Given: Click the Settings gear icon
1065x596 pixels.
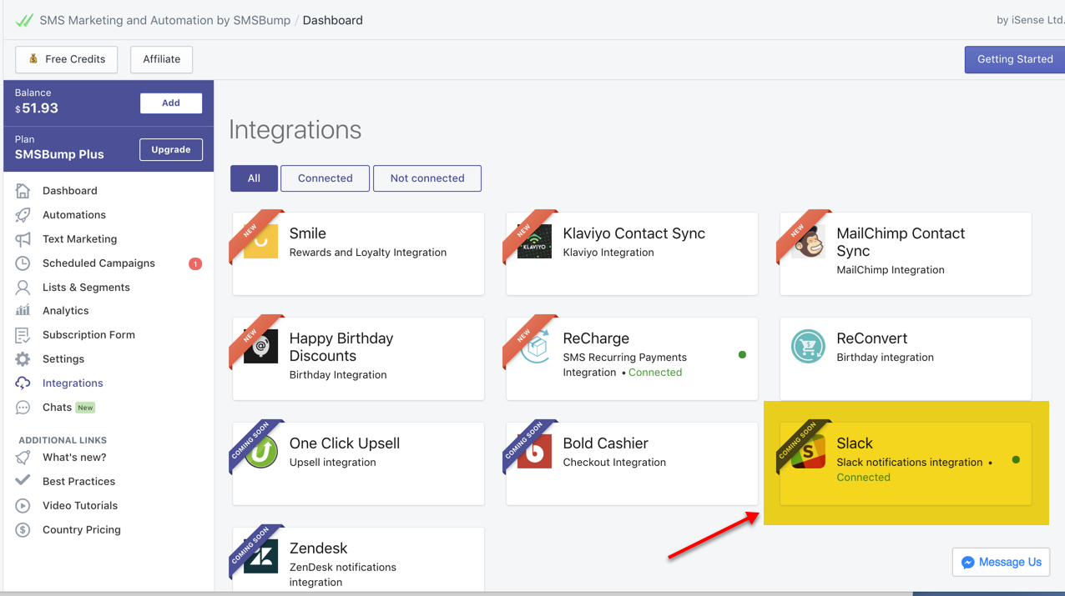Looking at the screenshot, I should pyautogui.click(x=23, y=359).
